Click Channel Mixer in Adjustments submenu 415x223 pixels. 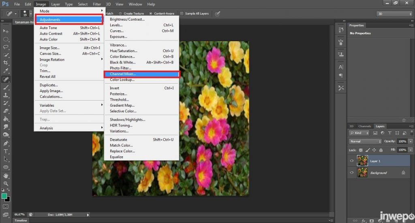click(x=123, y=74)
